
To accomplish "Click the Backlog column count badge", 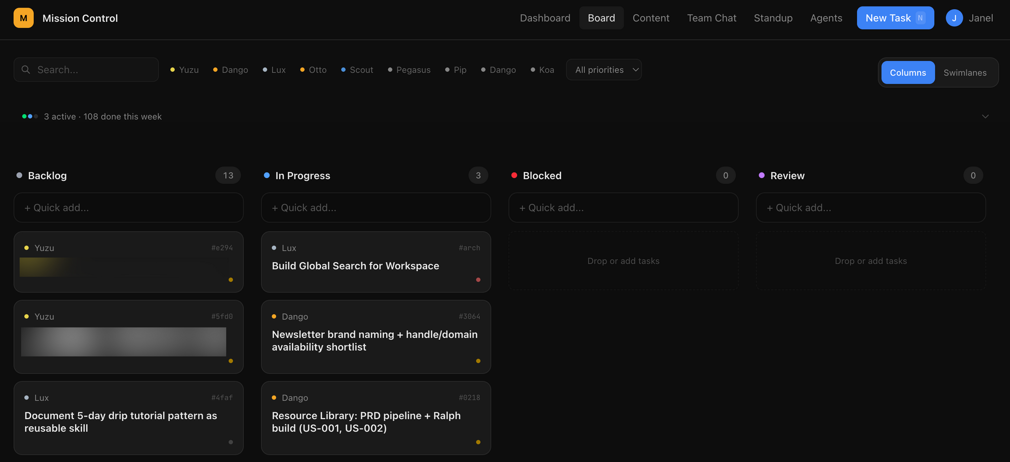I will tap(228, 176).
